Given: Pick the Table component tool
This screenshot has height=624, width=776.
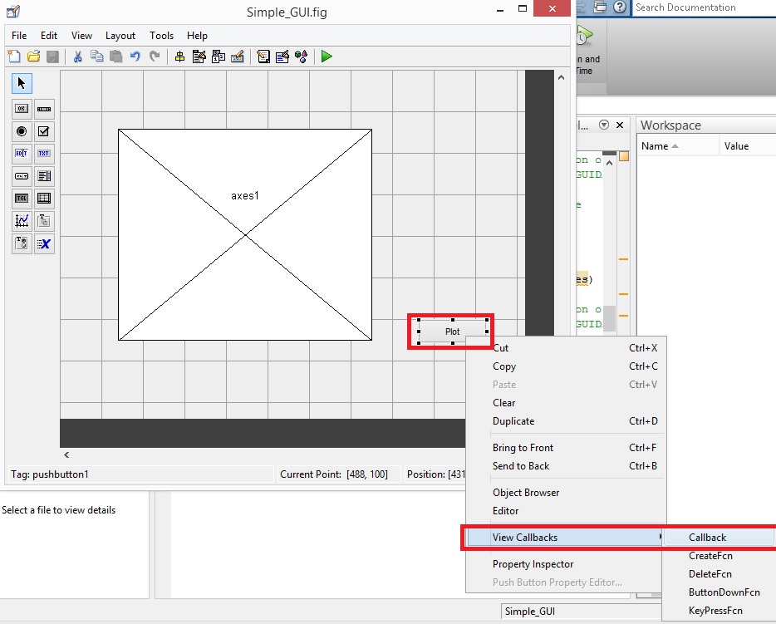Looking at the screenshot, I should click(44, 199).
